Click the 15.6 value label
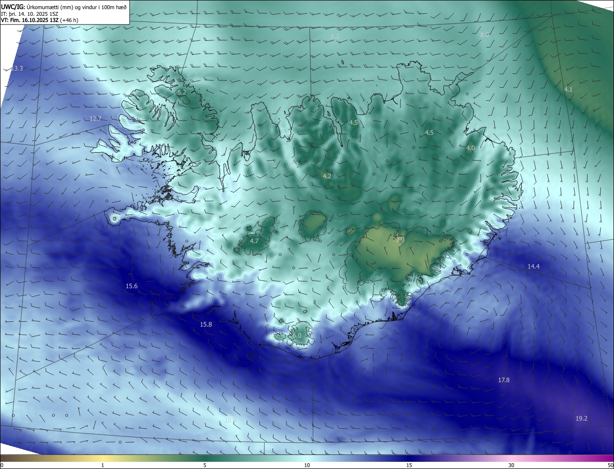Screen dimensions: 614x469 pyautogui.click(x=131, y=286)
